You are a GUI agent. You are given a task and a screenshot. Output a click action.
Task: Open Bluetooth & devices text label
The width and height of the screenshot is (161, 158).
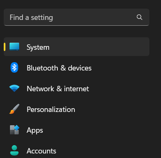pyautogui.click(x=59, y=68)
